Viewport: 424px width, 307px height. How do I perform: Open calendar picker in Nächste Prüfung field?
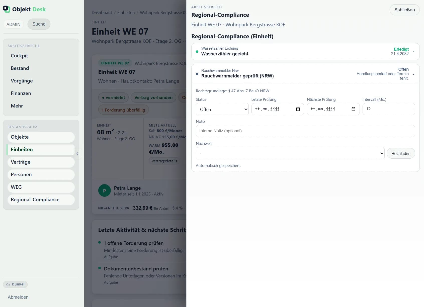point(353,109)
